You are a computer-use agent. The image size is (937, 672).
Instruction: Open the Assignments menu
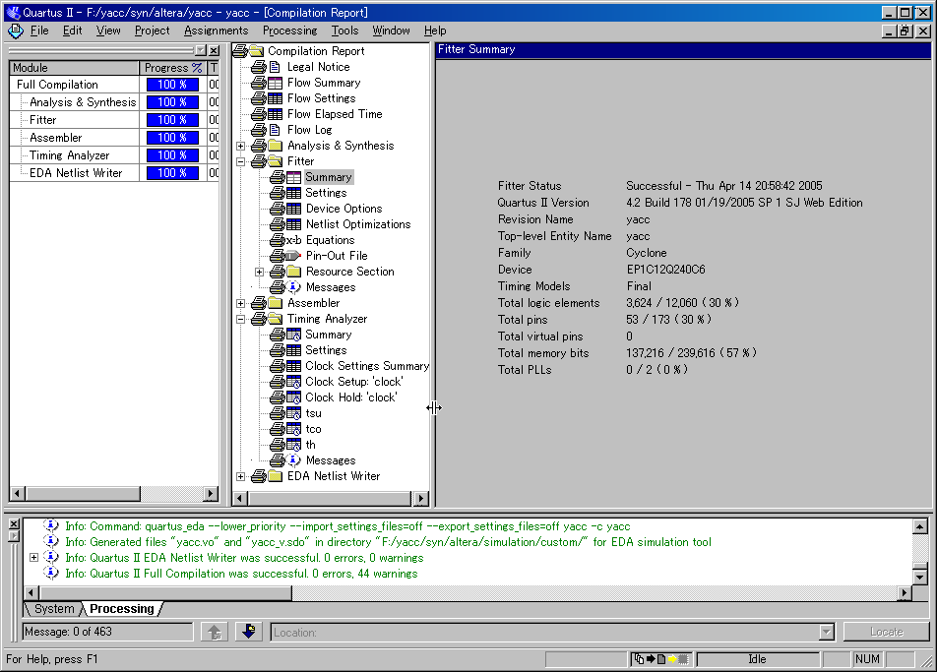(x=216, y=31)
